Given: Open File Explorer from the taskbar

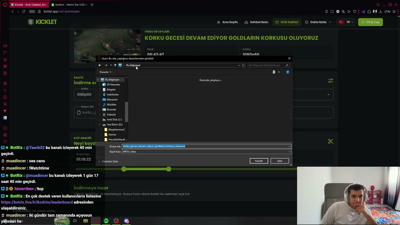Looking at the screenshot, I should [x=85, y=221].
